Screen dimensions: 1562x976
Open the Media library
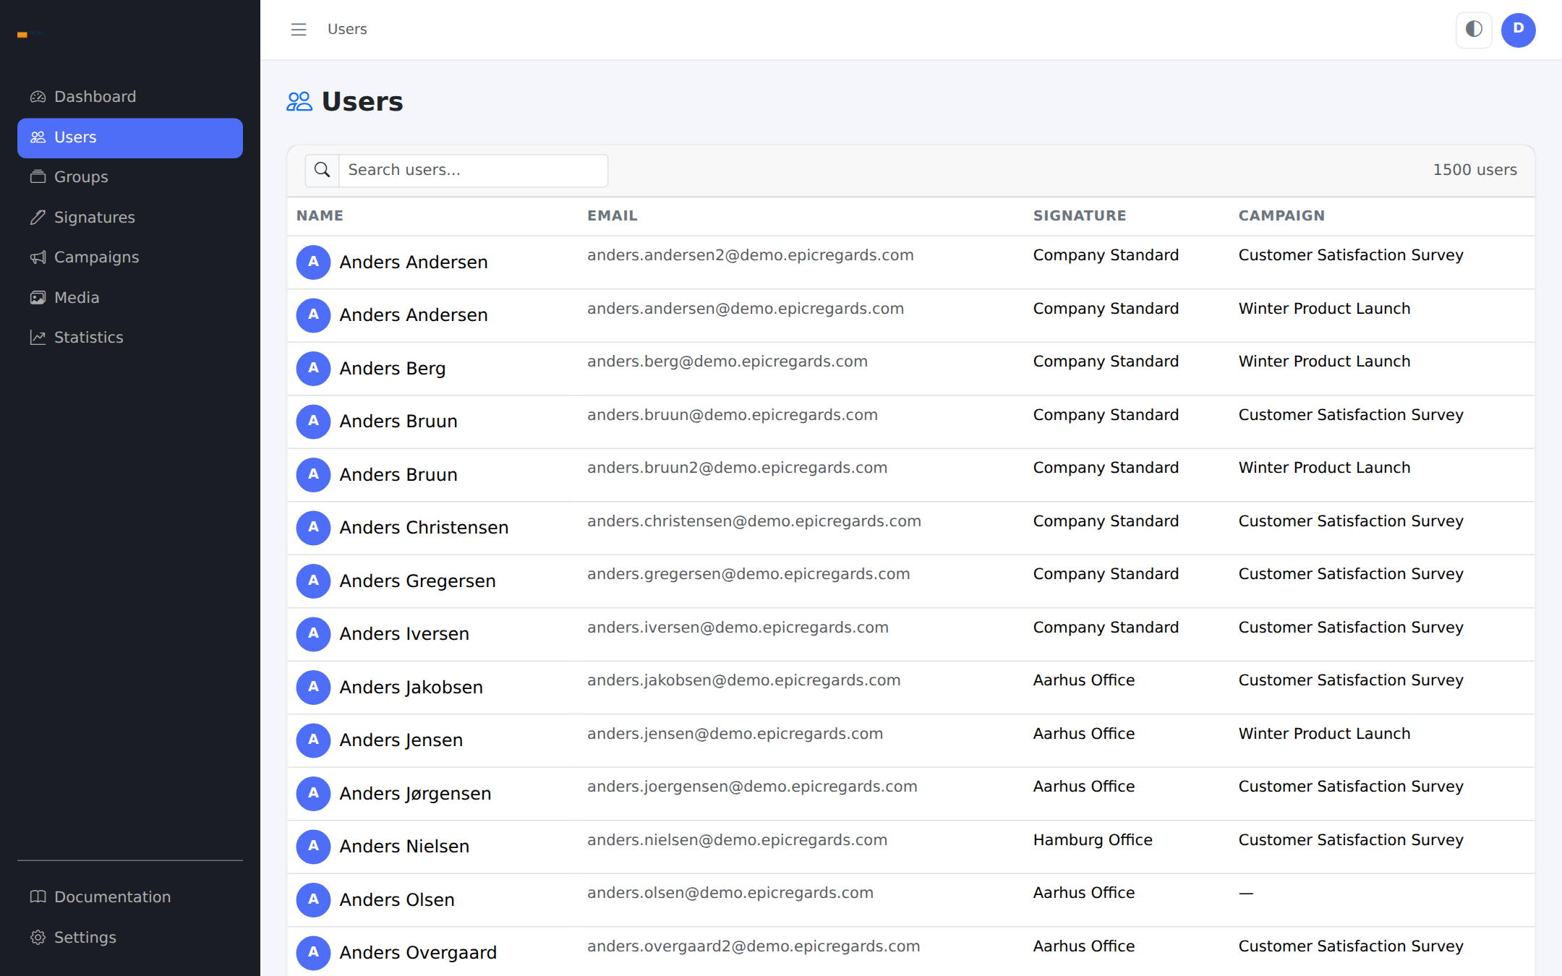click(x=130, y=298)
